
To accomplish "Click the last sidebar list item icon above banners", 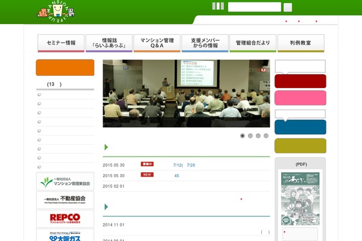I will click(39, 167).
